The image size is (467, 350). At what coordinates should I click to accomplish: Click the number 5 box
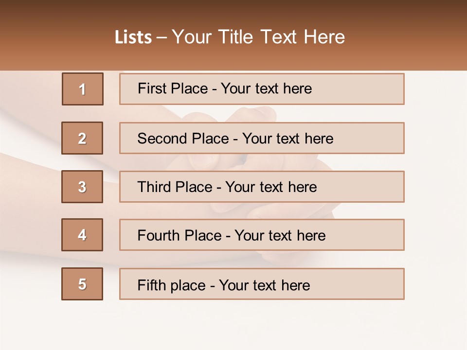[82, 284]
